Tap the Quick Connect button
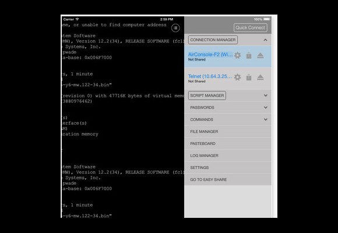 click(x=250, y=27)
